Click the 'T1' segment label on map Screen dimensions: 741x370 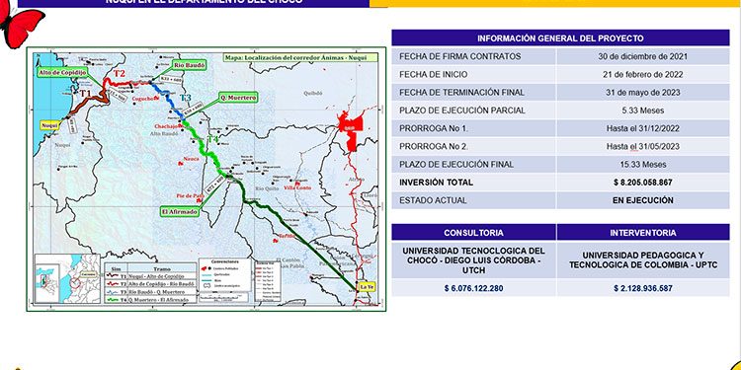coord(84,94)
